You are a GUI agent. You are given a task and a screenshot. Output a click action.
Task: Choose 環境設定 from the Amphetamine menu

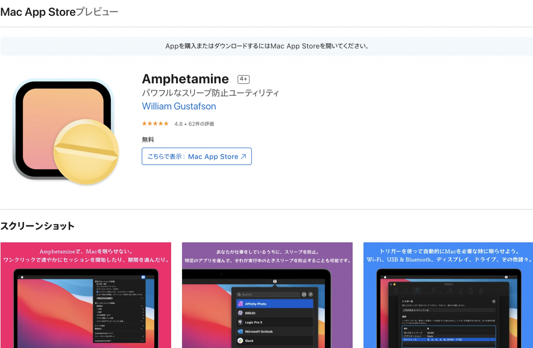[x=99, y=329]
